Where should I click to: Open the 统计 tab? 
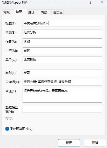[x=31, y=12]
